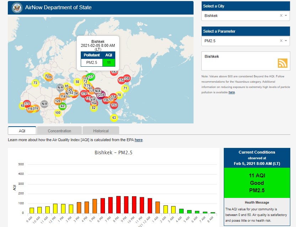Open the Historical tab

(x=101, y=131)
